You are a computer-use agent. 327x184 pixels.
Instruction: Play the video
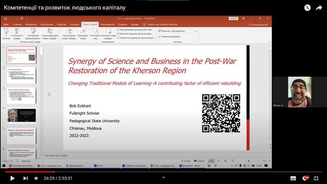[12, 178]
